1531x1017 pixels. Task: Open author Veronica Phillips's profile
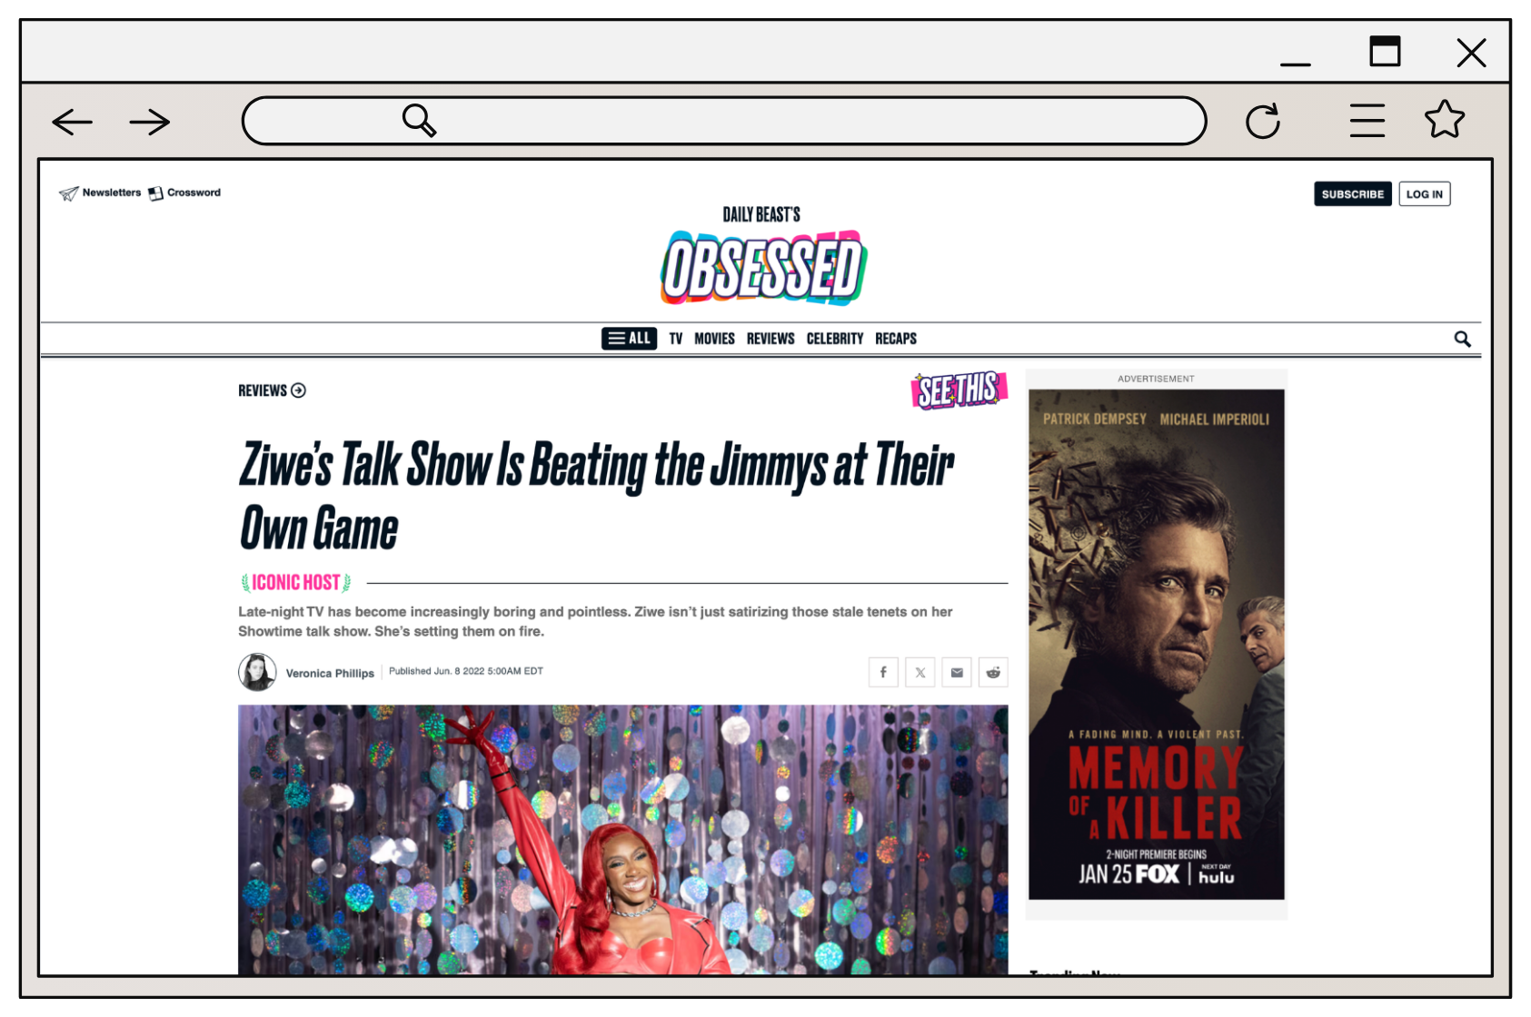330,672
